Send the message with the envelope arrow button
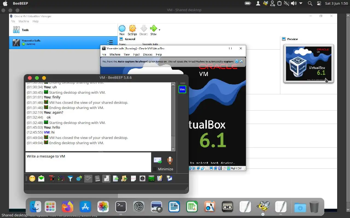Screen dimensions: 350x218 158,160
